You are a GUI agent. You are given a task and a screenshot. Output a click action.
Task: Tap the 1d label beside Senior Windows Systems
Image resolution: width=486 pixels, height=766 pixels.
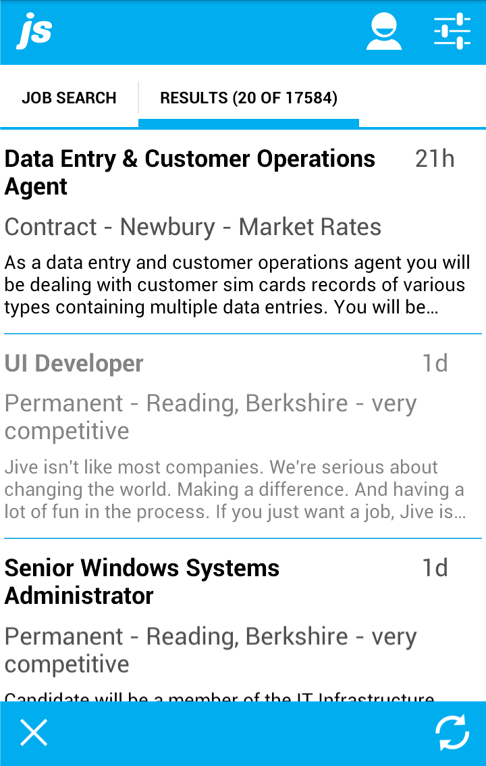(x=434, y=567)
